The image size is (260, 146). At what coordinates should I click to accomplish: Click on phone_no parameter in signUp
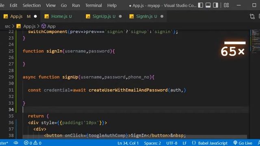point(139,77)
